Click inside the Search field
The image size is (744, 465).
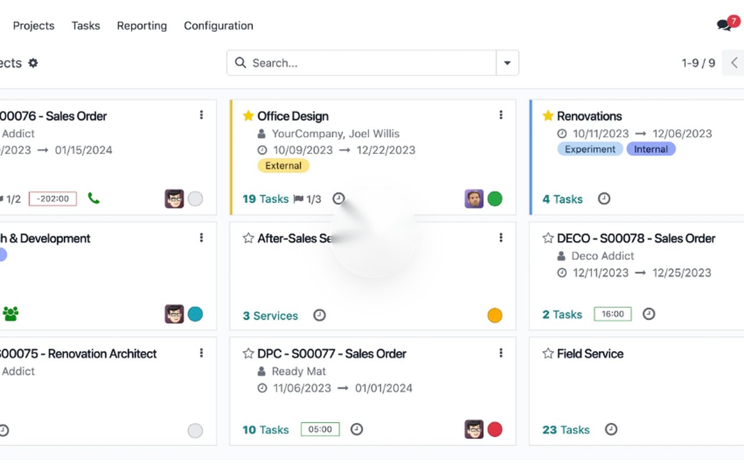coord(361,63)
